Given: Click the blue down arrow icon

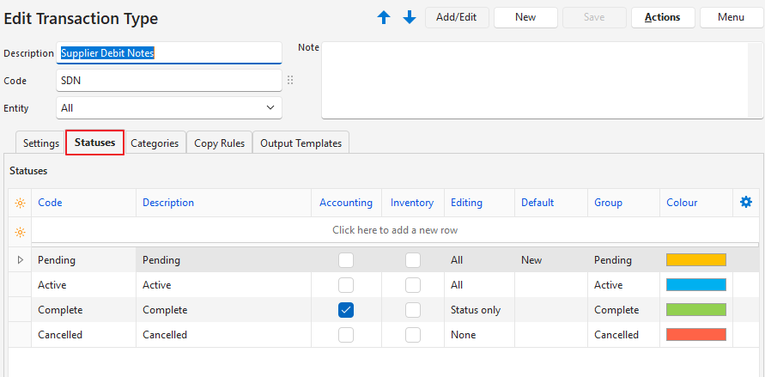Looking at the screenshot, I should pos(410,17).
